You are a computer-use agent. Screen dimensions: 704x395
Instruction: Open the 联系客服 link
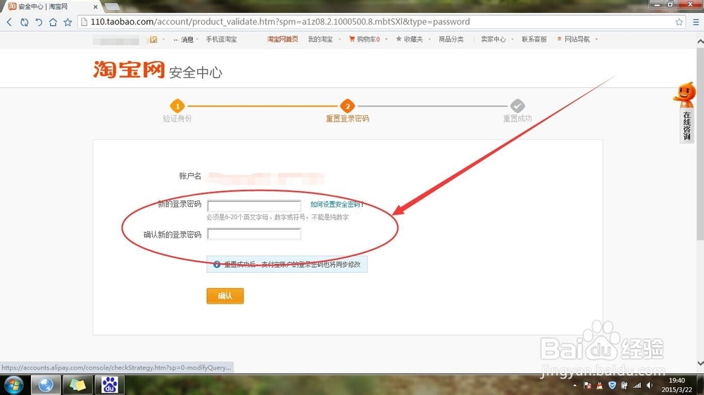coord(534,39)
